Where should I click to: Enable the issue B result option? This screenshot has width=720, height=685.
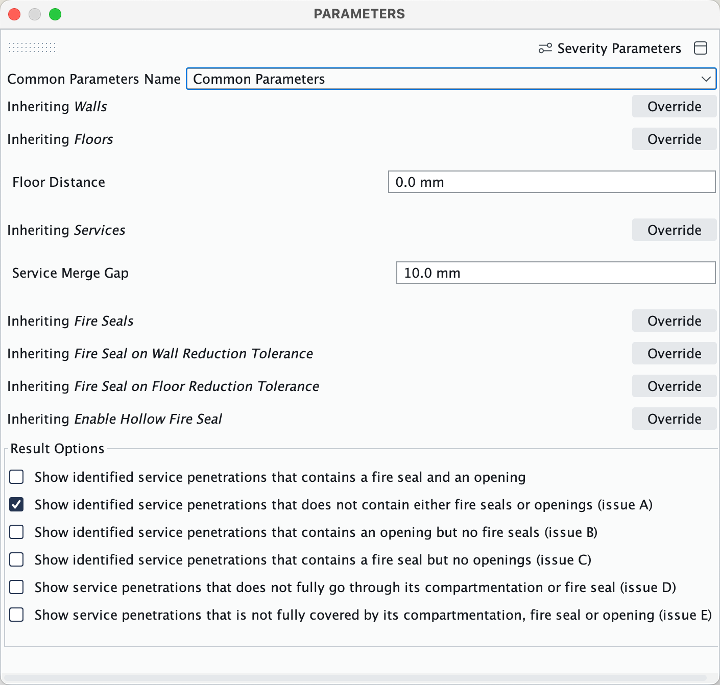click(x=17, y=532)
